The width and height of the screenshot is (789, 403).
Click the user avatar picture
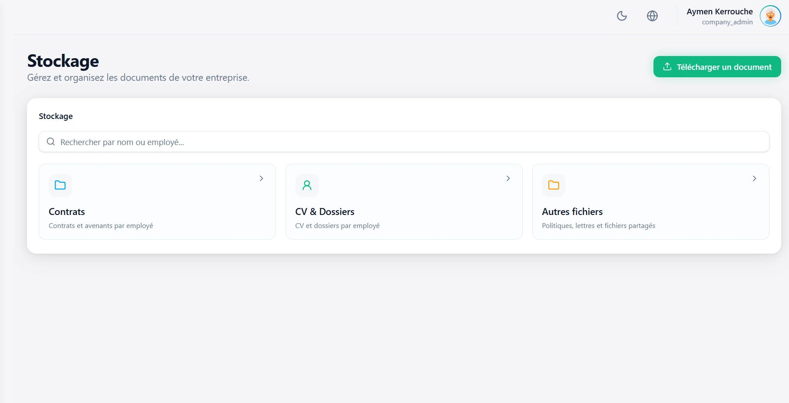[x=770, y=16]
